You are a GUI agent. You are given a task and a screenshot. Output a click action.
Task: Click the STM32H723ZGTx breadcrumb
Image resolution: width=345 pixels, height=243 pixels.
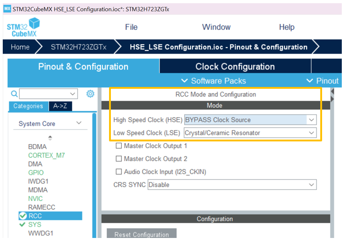[78, 47]
